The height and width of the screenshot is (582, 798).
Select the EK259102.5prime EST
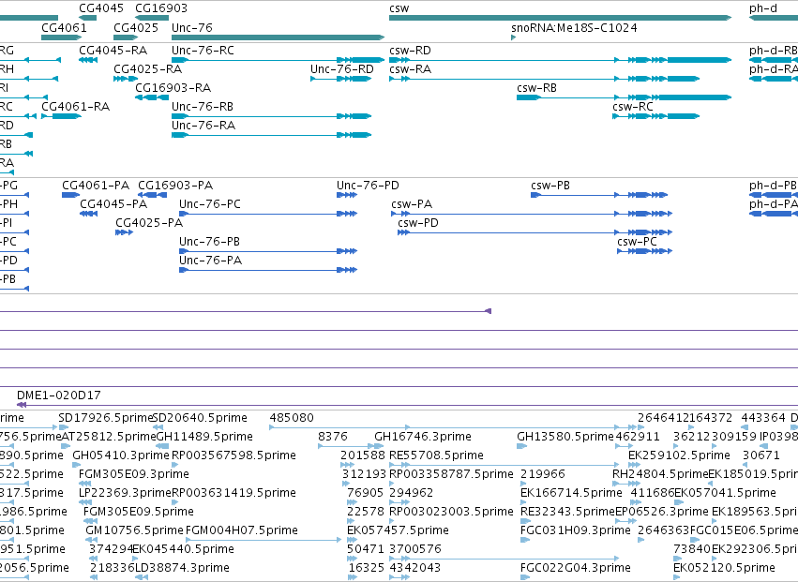(x=634, y=465)
